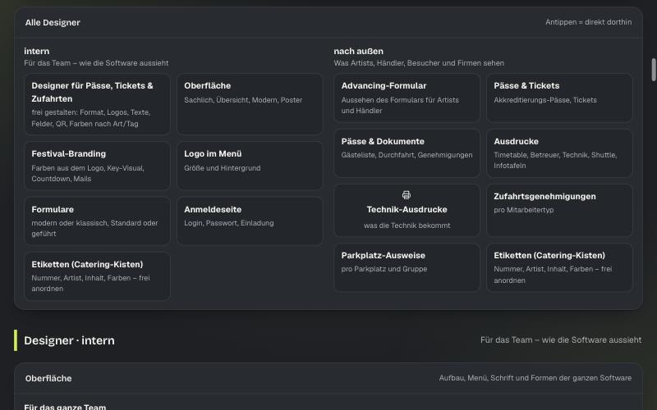This screenshot has height=410, width=657.
Task: Click 'Login, Passwort, Einladung' description
Action: (x=229, y=223)
